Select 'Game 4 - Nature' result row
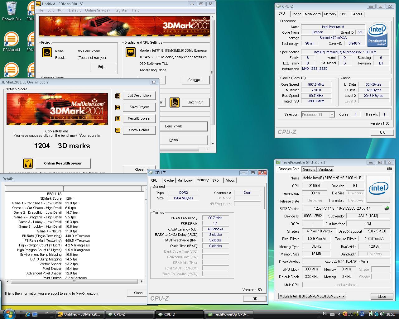Viewport: 399px width, 319px height. [x=75, y=231]
